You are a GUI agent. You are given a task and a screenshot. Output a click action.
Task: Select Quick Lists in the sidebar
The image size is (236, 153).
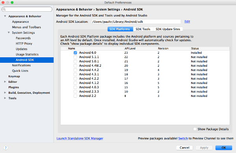click(x=20, y=71)
